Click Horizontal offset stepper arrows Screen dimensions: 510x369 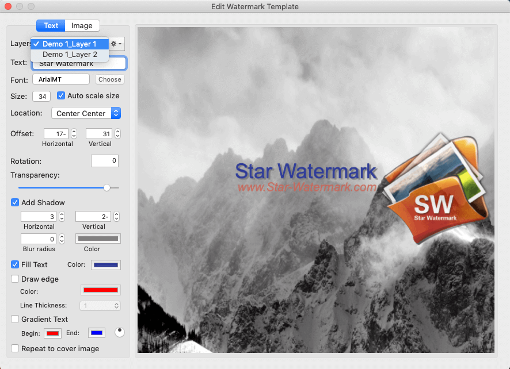tap(74, 134)
